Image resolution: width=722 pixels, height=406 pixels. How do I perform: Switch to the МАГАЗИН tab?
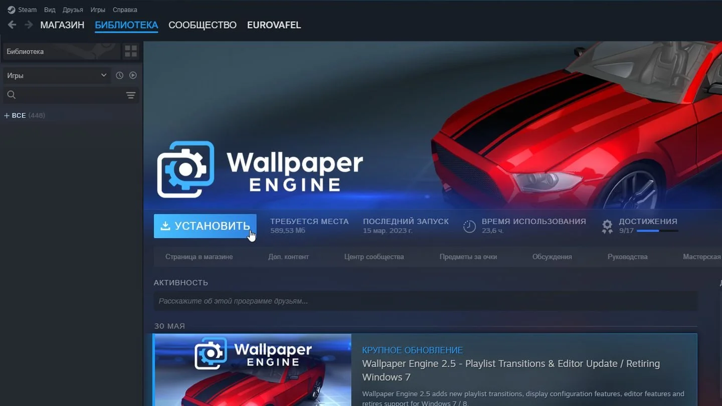[x=62, y=25]
